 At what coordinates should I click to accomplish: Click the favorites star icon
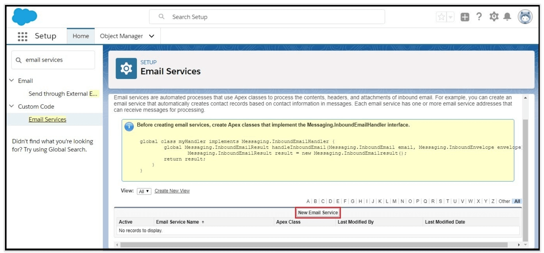coord(441,16)
